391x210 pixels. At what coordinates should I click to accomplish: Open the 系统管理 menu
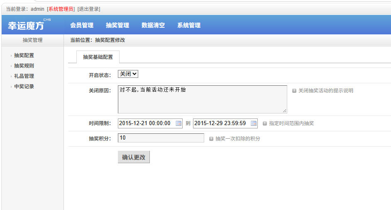[189, 25]
